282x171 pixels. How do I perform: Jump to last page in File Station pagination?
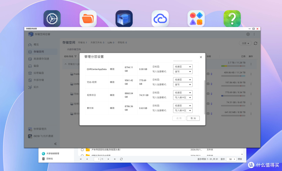tap(115, 159)
